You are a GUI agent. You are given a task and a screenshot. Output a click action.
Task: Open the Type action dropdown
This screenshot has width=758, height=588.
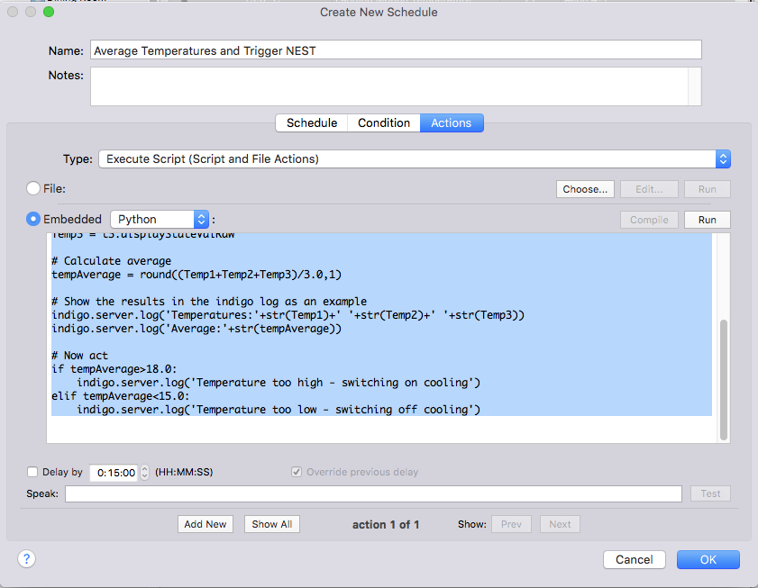point(415,159)
